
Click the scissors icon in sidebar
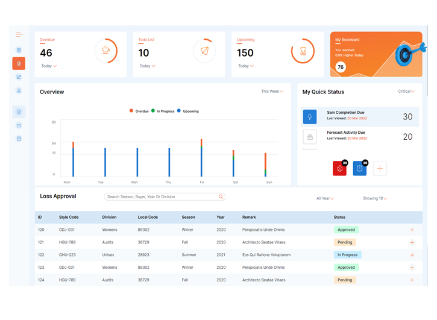[19, 90]
